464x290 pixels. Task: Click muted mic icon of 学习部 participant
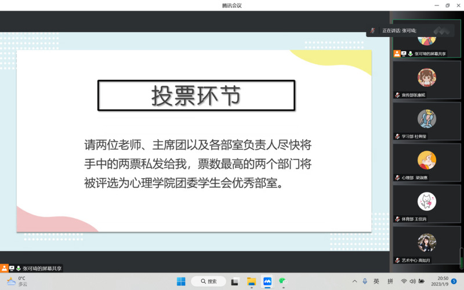[x=397, y=136]
